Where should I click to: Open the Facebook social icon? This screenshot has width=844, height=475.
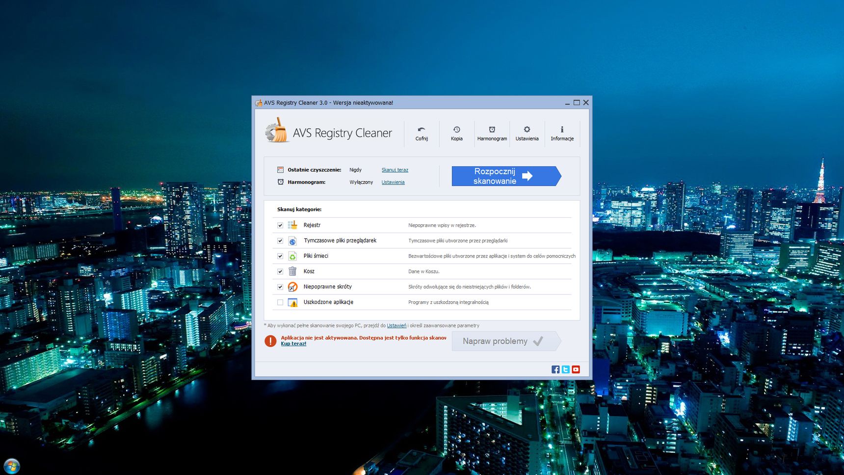(555, 369)
